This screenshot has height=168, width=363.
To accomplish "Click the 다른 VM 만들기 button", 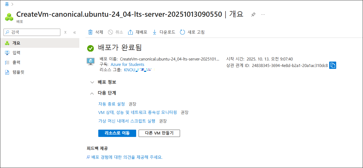I will coord(159,133).
